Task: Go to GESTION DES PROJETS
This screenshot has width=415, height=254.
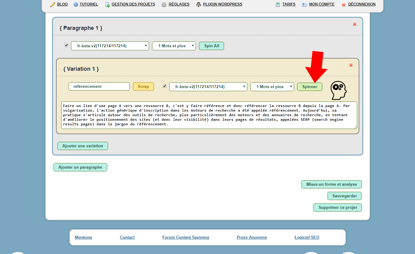Action: [x=133, y=4]
